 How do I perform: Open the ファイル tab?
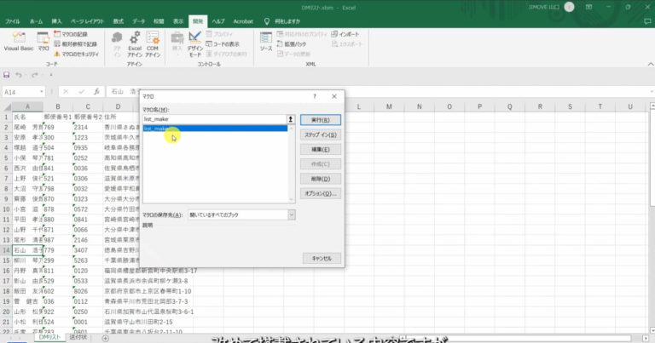click(13, 19)
